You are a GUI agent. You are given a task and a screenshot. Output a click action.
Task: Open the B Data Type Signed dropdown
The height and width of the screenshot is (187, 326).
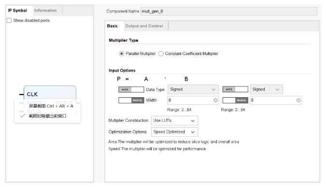(266, 89)
